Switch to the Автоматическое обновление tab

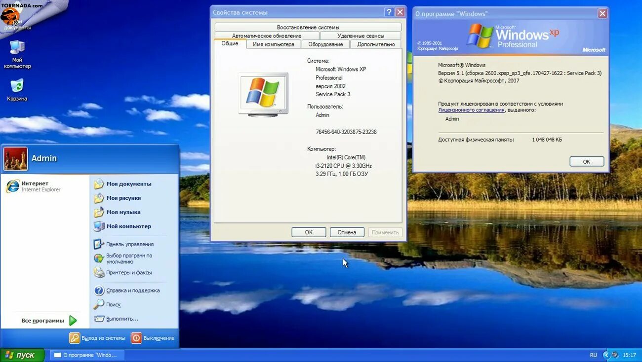tap(267, 36)
